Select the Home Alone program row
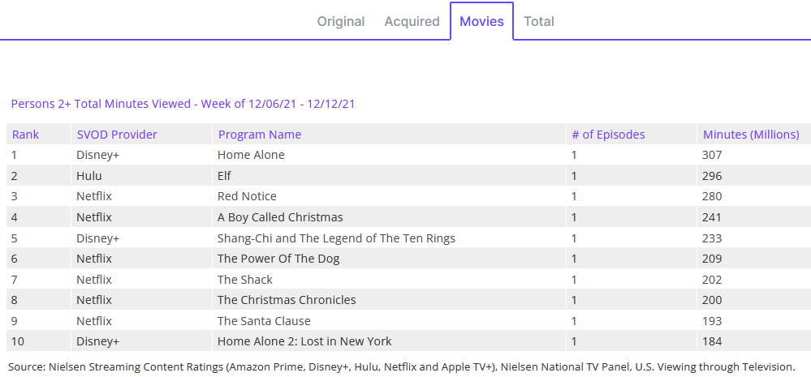The image size is (811, 377). (x=251, y=155)
